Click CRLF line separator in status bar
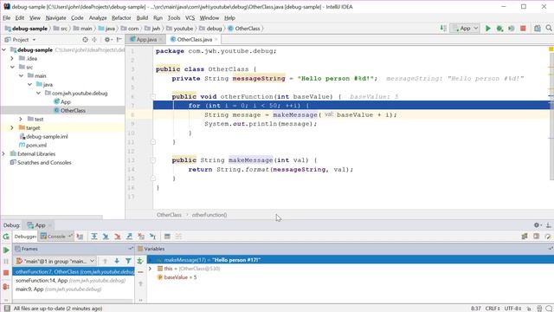The width and height of the screenshot is (554, 312). [493, 309]
